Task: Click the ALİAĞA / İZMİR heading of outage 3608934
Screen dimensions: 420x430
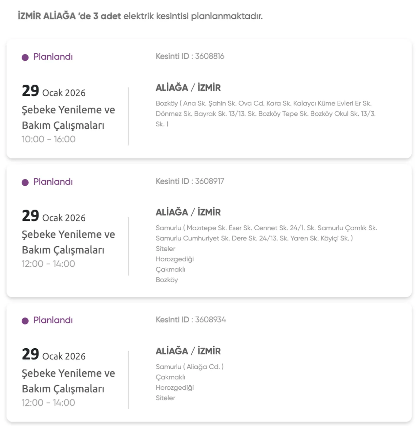Action: point(188,351)
